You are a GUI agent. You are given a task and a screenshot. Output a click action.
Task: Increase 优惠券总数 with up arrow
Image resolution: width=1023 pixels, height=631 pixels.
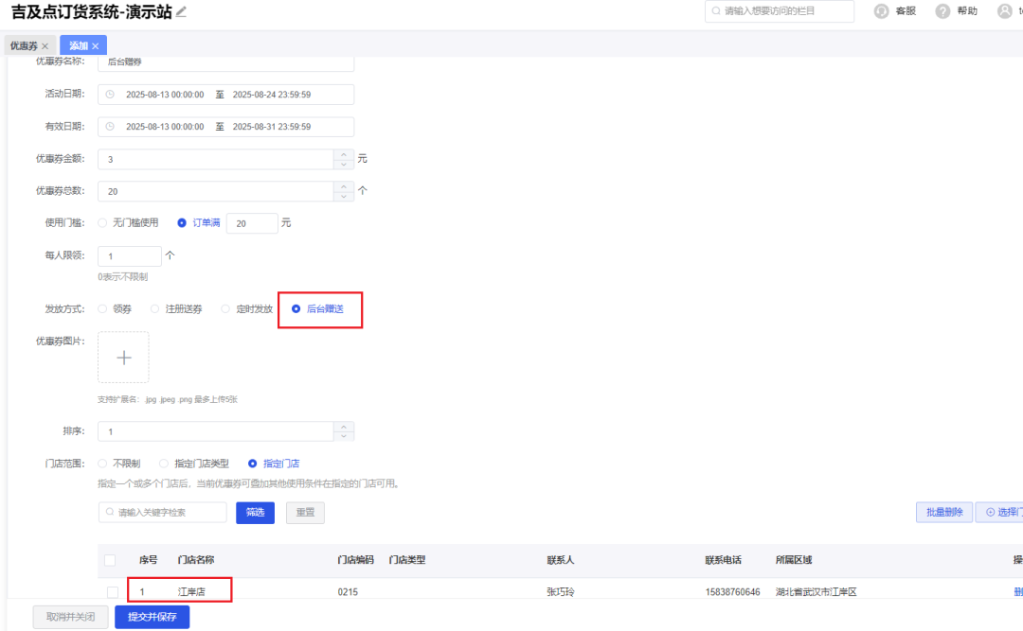[344, 186]
